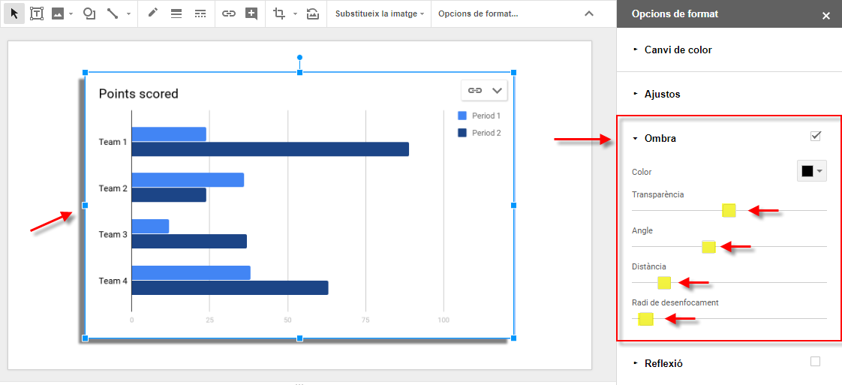Open the border dash style tool
This screenshot has width=842, height=385.
pos(200,14)
